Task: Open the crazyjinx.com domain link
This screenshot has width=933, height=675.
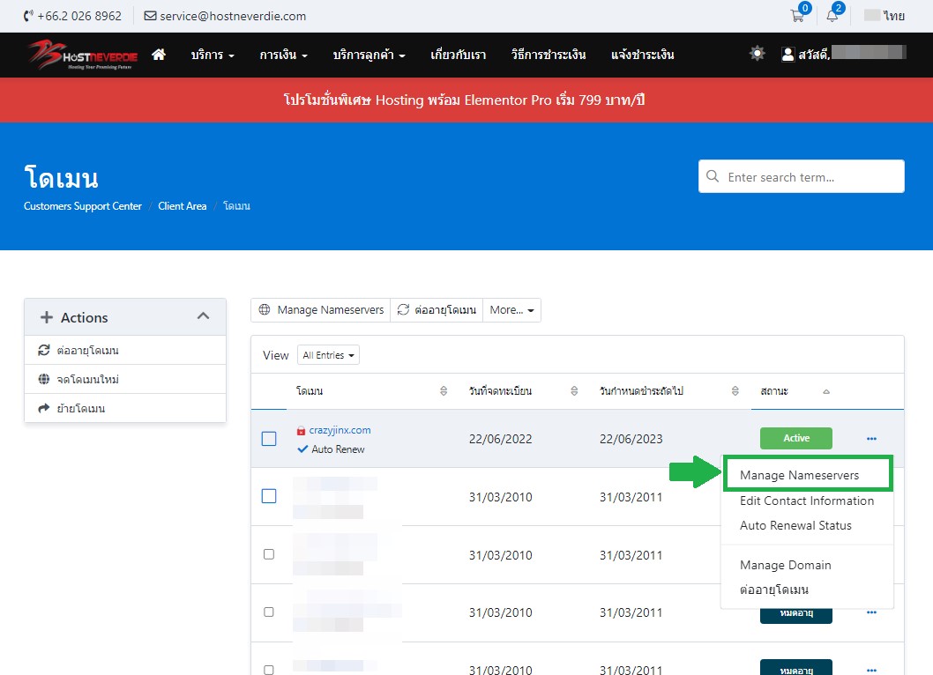Action: coord(340,430)
